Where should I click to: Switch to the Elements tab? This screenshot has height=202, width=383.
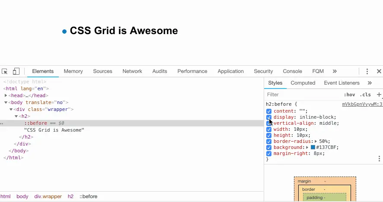pos(43,71)
